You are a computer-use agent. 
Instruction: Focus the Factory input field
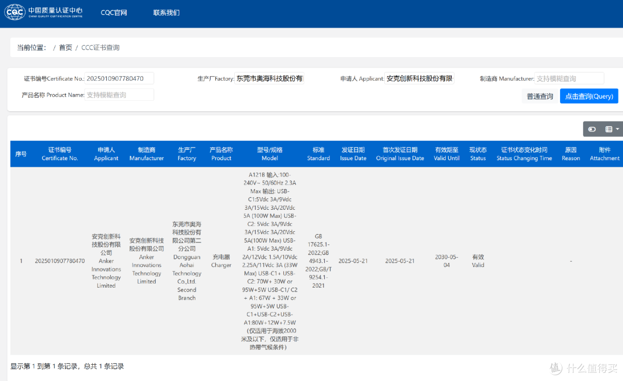[x=269, y=78]
